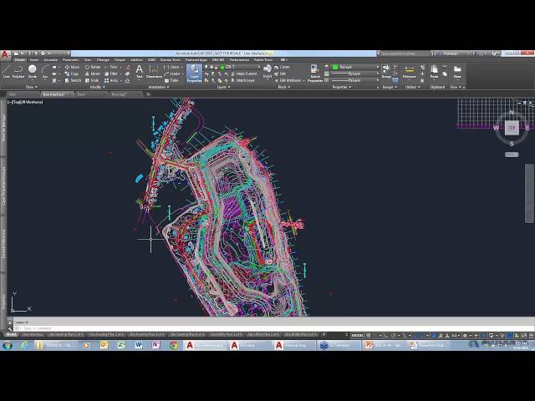This screenshot has height=401, width=535.
Task: Select the Polyline tool
Action: (18, 72)
